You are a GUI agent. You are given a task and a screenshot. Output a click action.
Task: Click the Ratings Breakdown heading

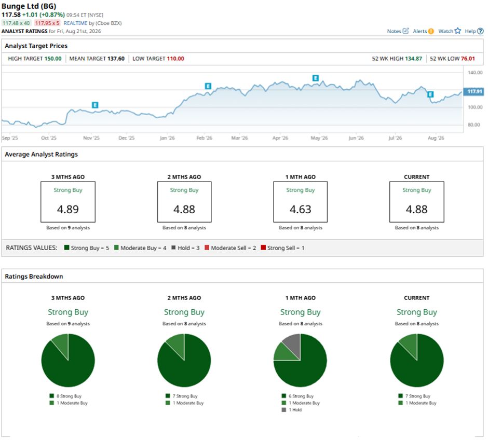pos(34,277)
